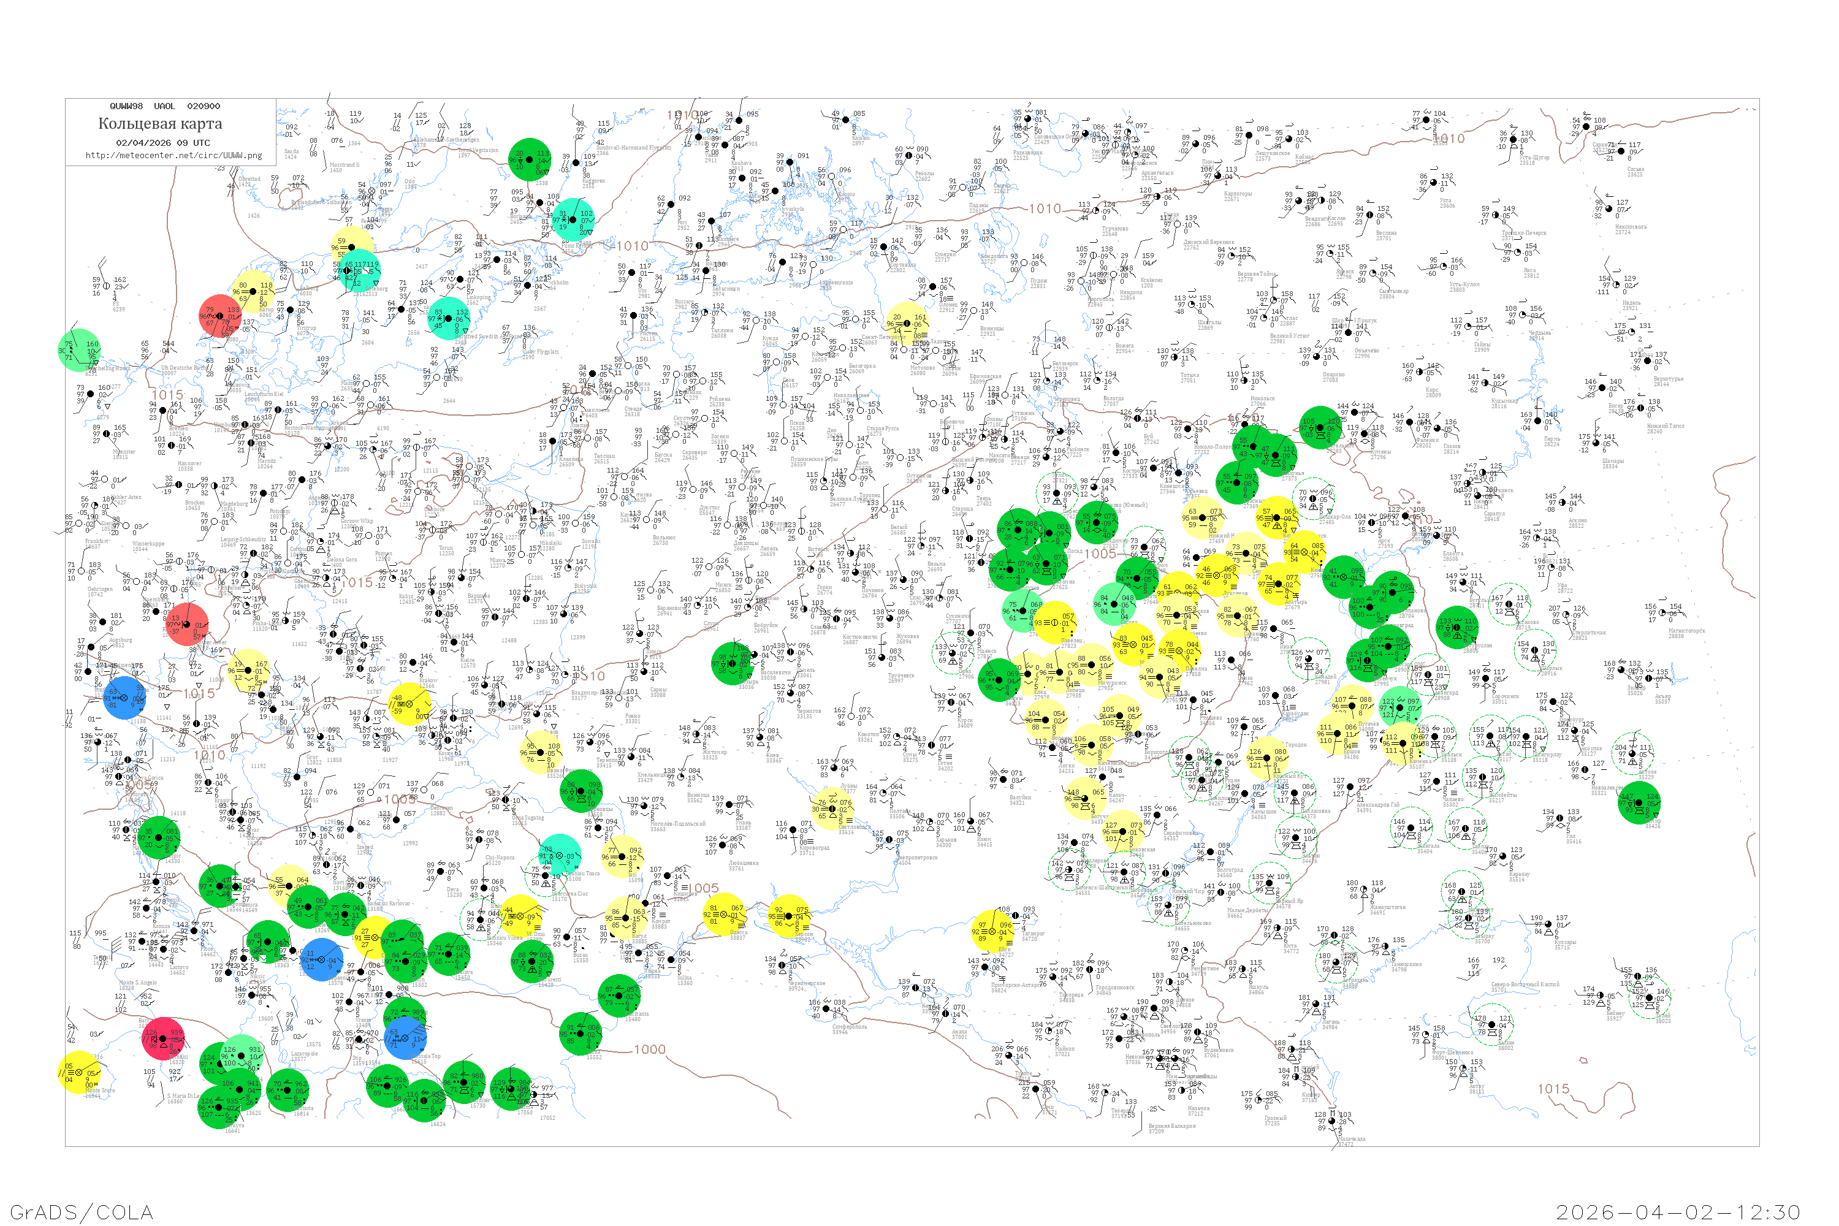This screenshot has height=1226, width=1839.
Task: Select the yellow station circle near Monte Scuro
Action: tap(79, 1073)
